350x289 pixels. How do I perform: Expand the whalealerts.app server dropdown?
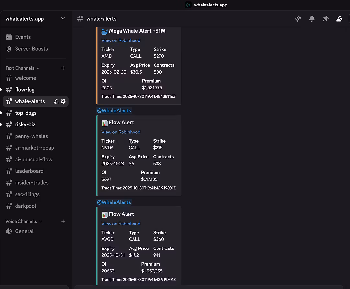[x=63, y=19]
